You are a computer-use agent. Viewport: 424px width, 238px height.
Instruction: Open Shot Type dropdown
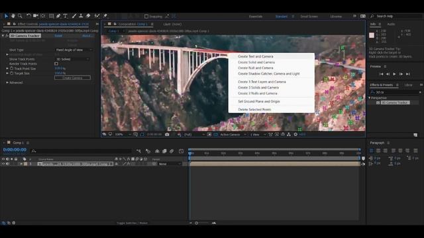(x=74, y=50)
